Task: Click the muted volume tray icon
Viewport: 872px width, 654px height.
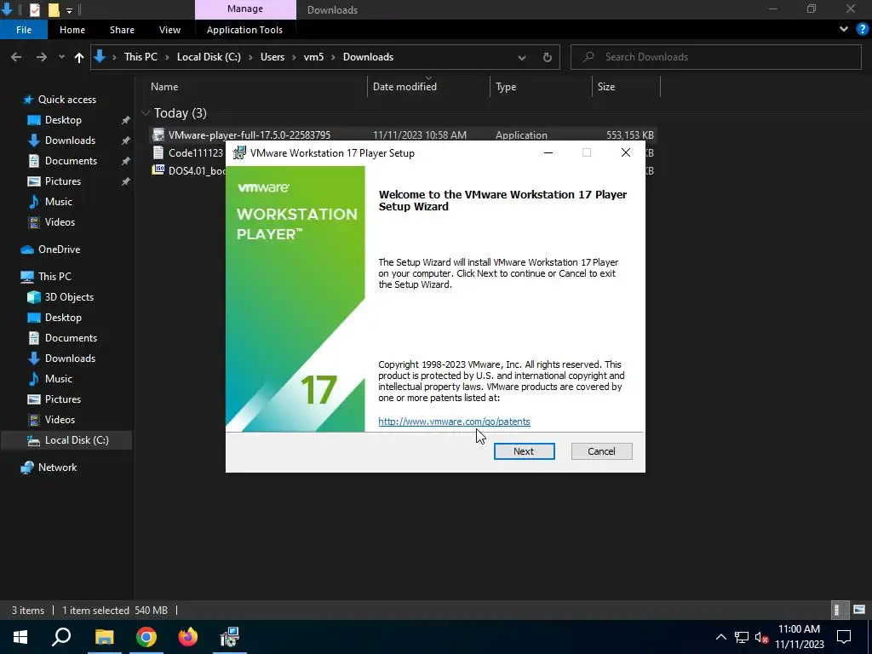Action: 761,637
